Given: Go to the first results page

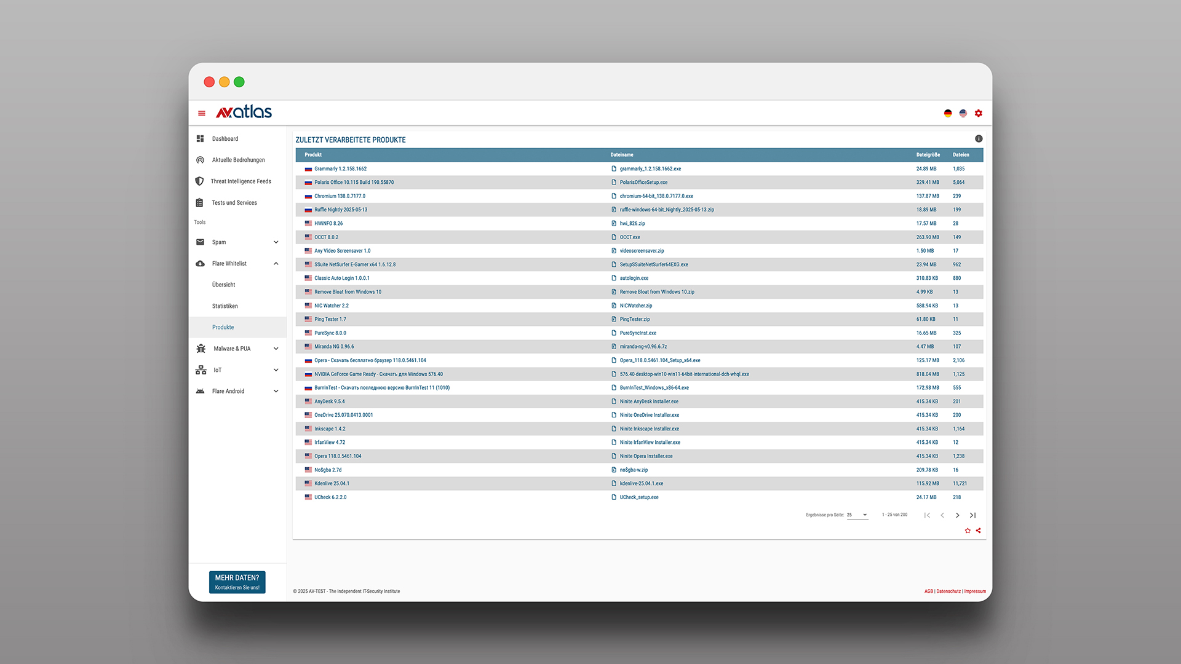Looking at the screenshot, I should 927,515.
